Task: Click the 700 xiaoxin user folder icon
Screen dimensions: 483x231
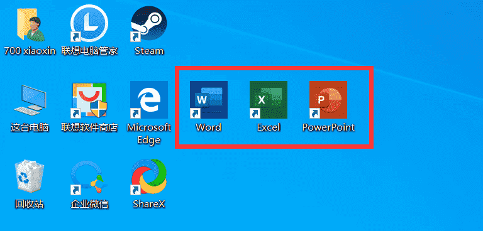Action: pos(30,24)
